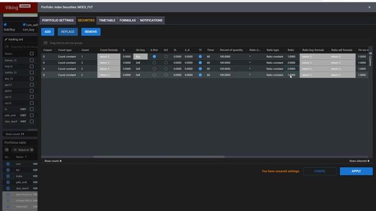Screen dimensions: 376x211
Task: Open On buy Sell in second row
Action: [140, 63]
